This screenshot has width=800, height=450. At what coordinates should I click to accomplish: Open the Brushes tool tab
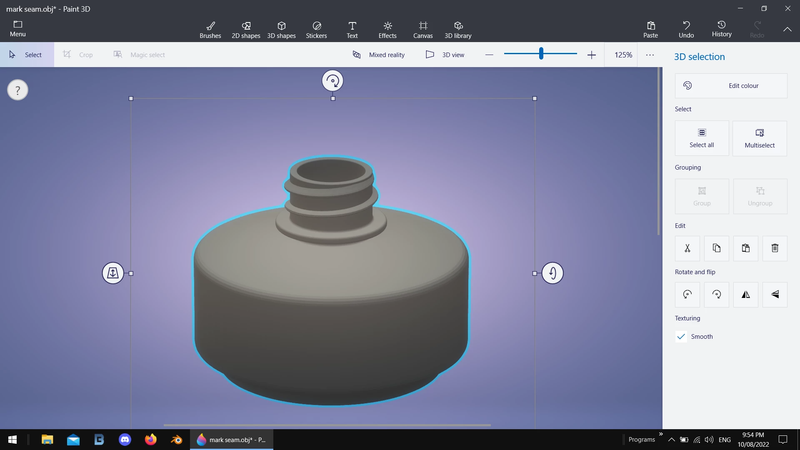tap(210, 30)
